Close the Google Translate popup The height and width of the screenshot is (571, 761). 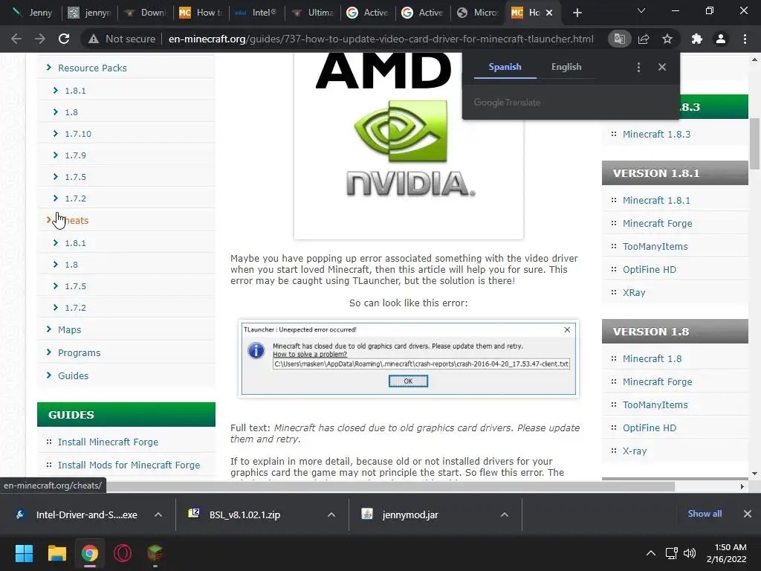coord(662,67)
